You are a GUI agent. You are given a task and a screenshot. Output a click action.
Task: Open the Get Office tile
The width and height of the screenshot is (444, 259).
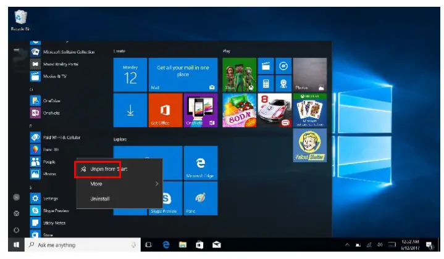[x=165, y=110]
